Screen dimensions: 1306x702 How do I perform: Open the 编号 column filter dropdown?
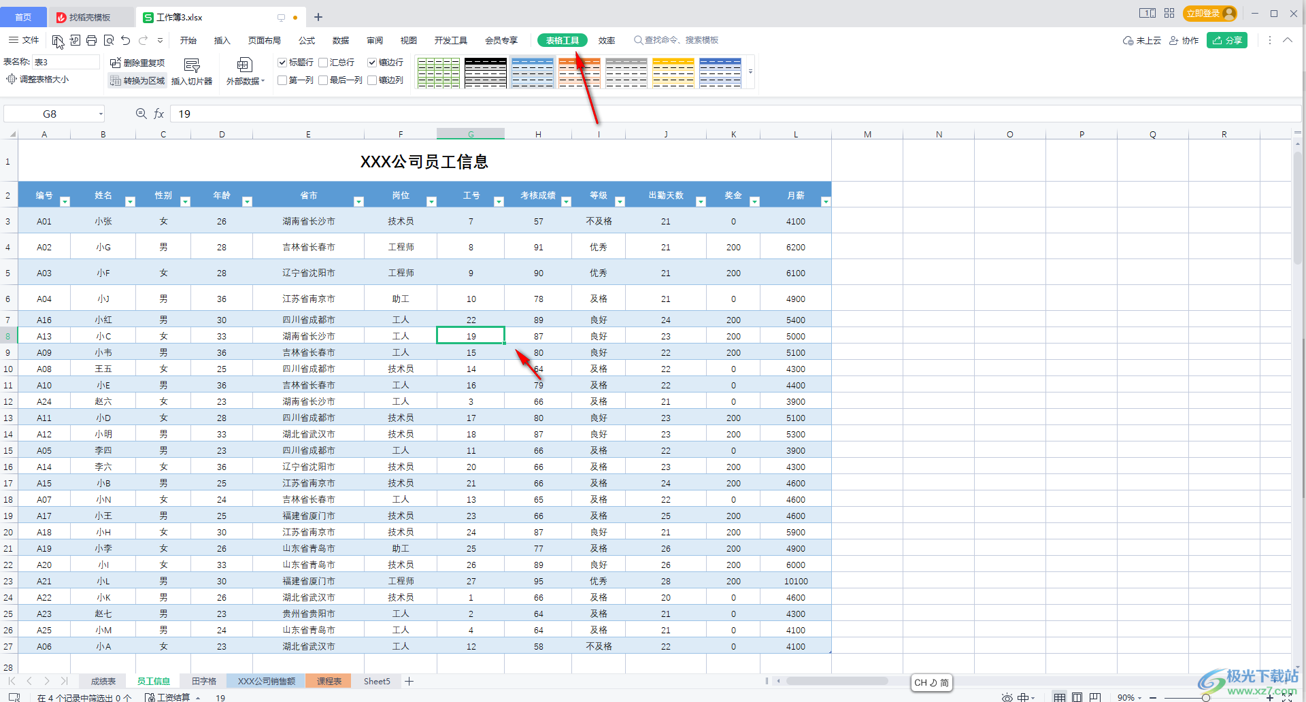pos(65,201)
